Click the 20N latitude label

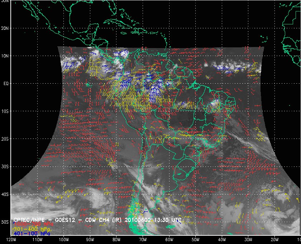(5, 28)
